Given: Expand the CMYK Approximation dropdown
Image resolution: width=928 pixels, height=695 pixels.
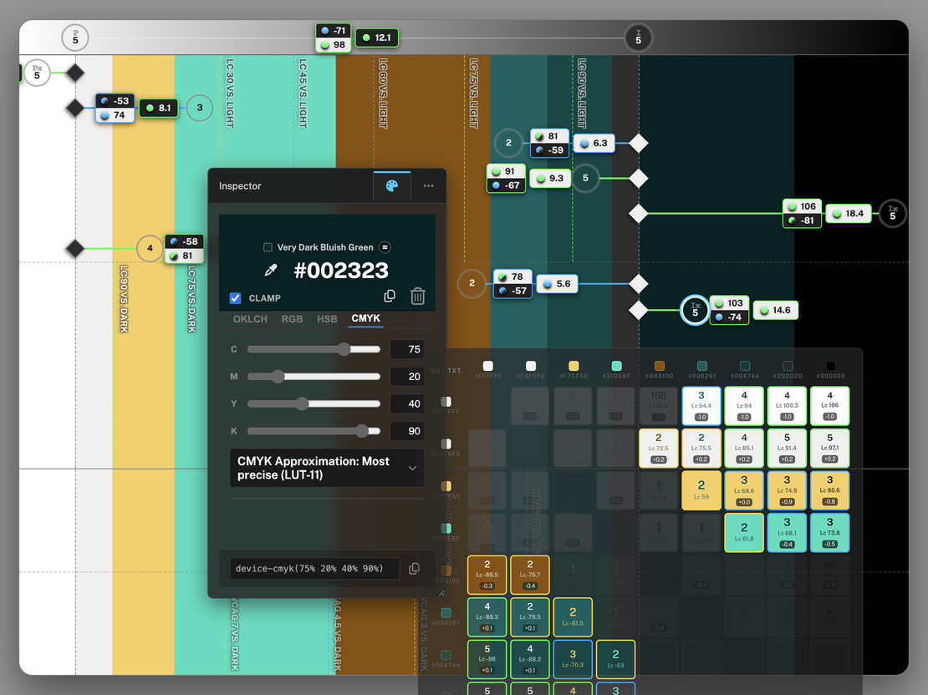Looking at the screenshot, I should click(327, 468).
